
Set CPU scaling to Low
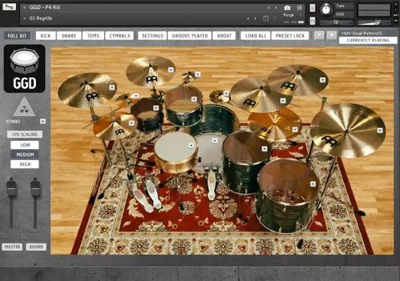click(x=25, y=144)
